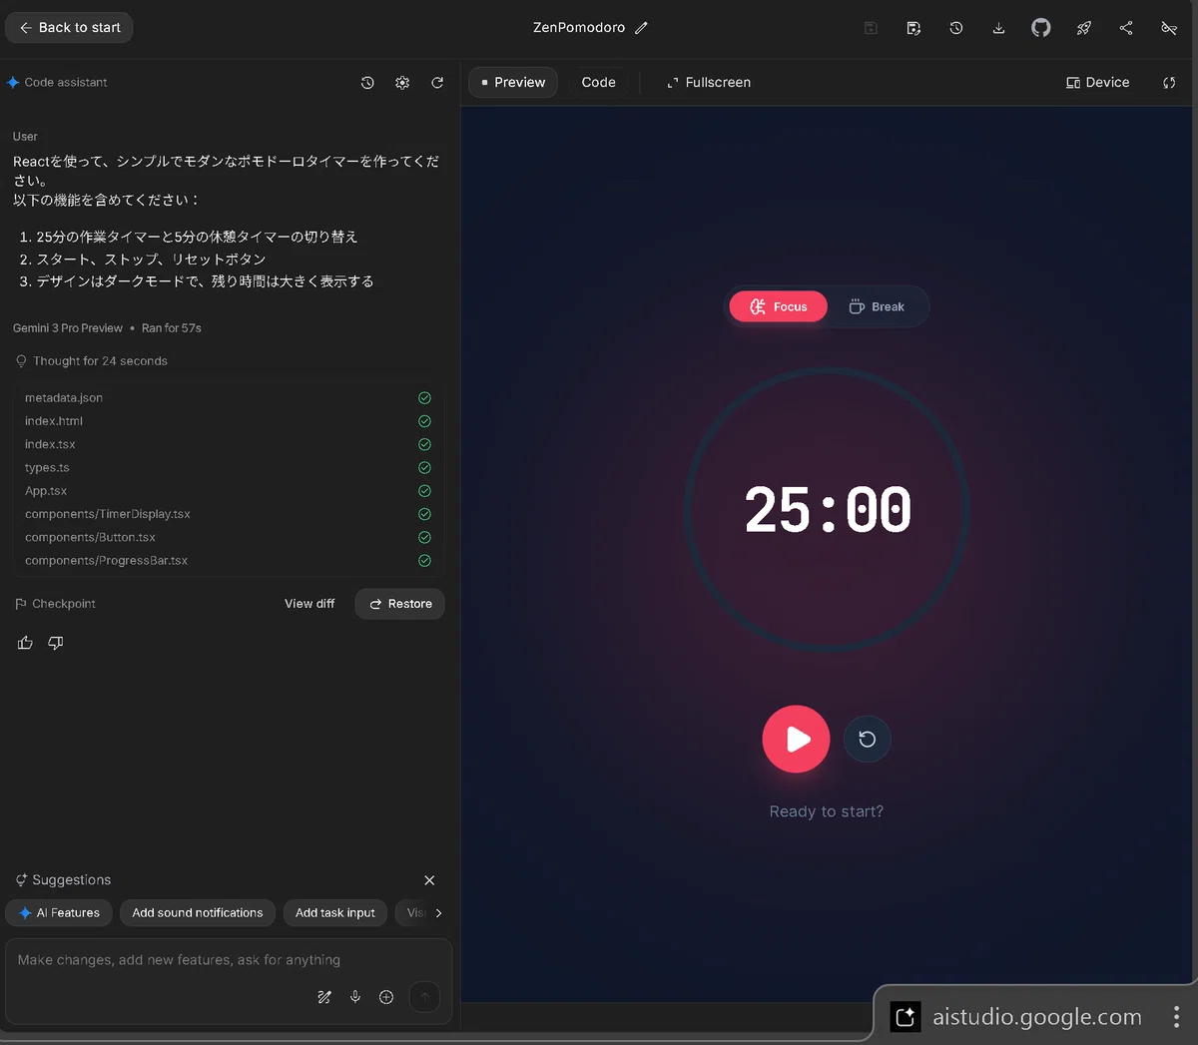The width and height of the screenshot is (1198, 1045).
Task: Go back using 'Back to start'
Action: (69, 28)
